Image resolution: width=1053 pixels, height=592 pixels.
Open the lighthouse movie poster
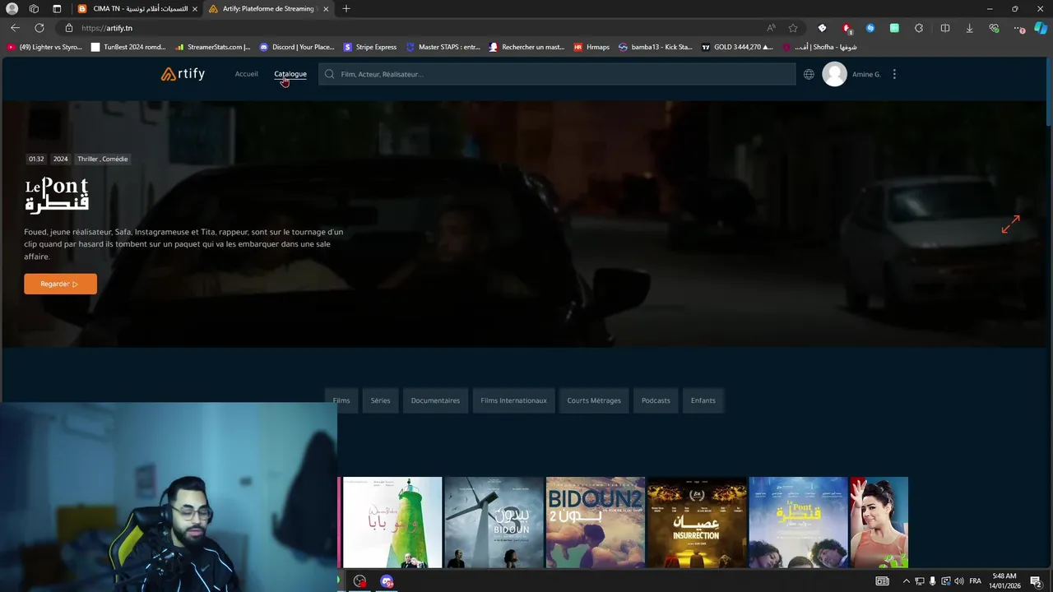coord(392,522)
